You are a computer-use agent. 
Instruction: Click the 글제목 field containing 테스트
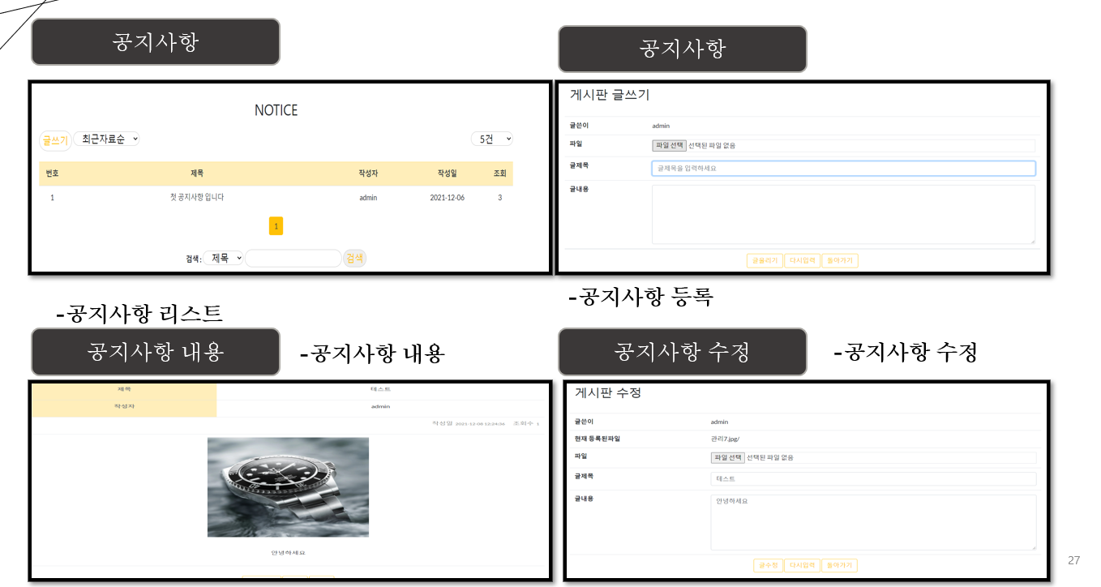coord(873,479)
